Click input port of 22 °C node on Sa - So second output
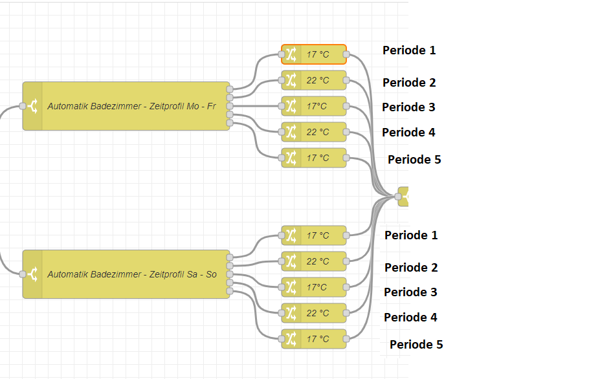 point(282,261)
